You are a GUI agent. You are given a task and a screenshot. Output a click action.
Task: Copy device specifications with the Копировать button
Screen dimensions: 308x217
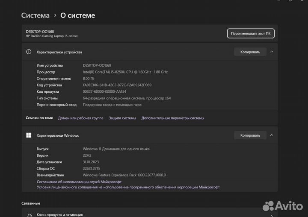point(250,52)
